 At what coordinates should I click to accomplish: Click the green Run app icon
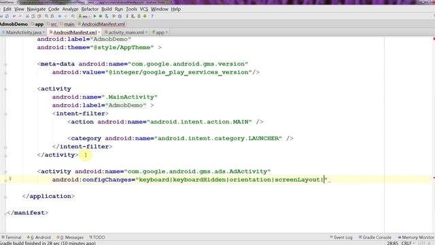tap(94, 16)
